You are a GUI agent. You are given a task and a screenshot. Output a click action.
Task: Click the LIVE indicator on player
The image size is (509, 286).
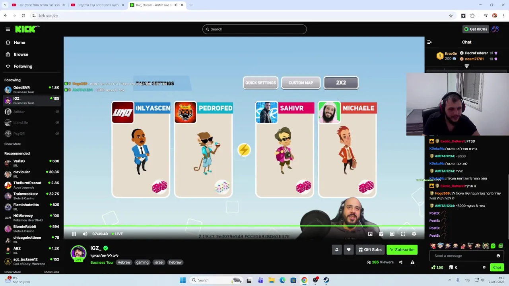point(117,234)
